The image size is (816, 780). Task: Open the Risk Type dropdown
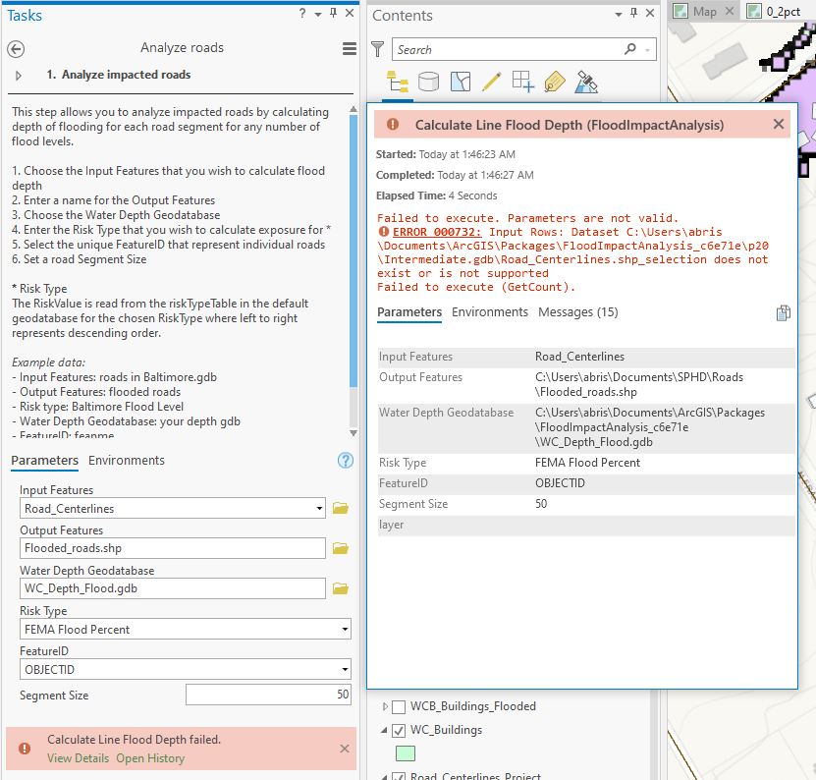(x=345, y=629)
